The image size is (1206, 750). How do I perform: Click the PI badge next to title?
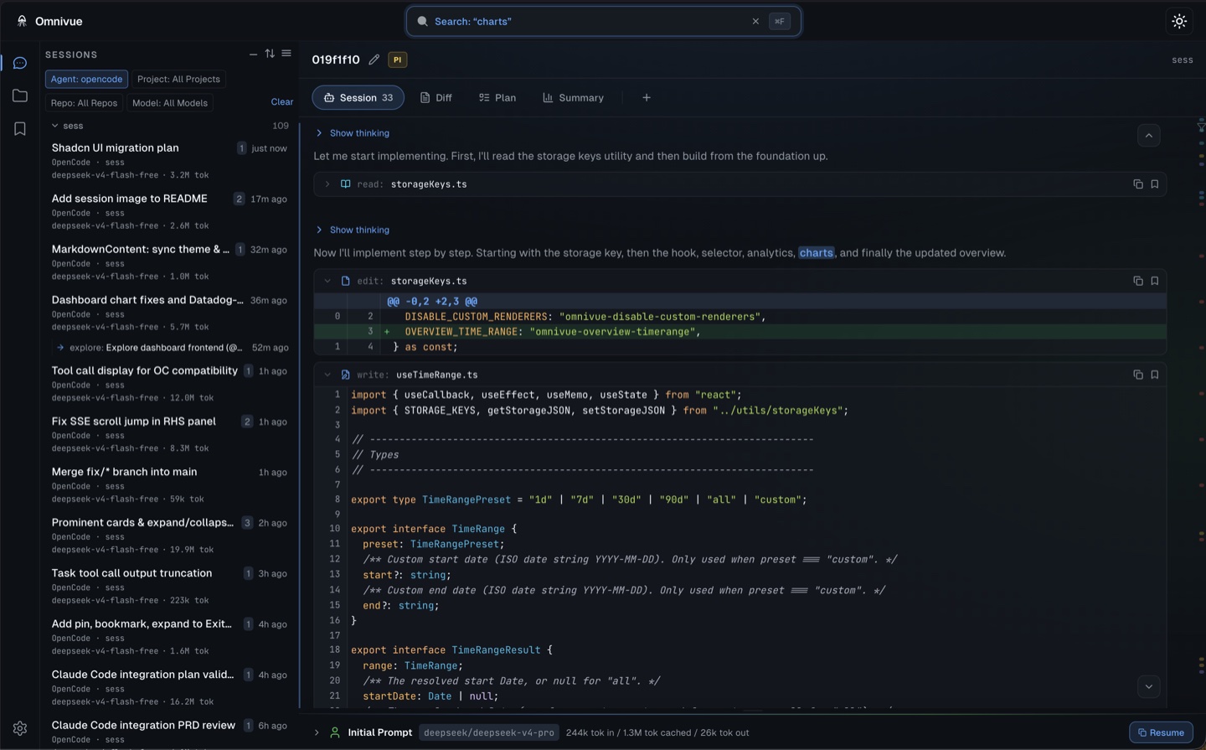398,59
